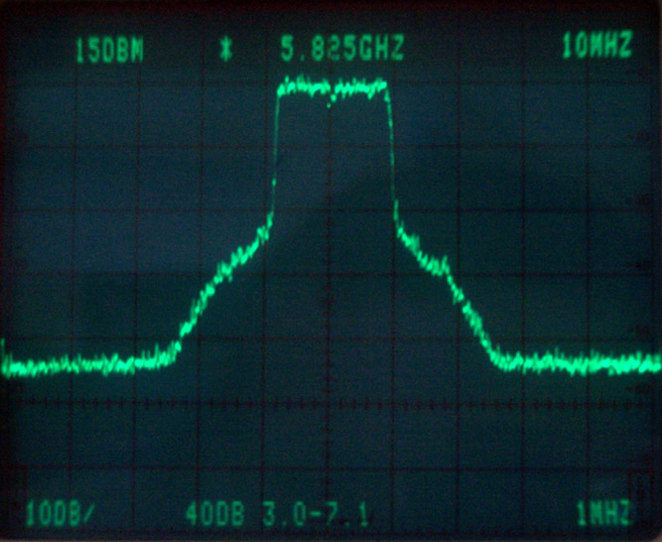The height and width of the screenshot is (542, 662).
Task: Click the asterisk marker beside 15DBM
Action: (x=226, y=50)
